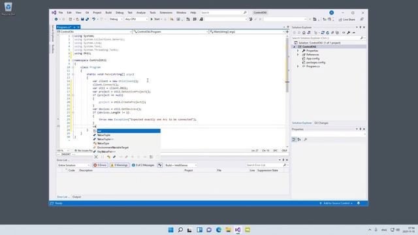Click the feedback pen icon beside Live Share
Viewport: 418px width, 235px height.
(x=362, y=19)
